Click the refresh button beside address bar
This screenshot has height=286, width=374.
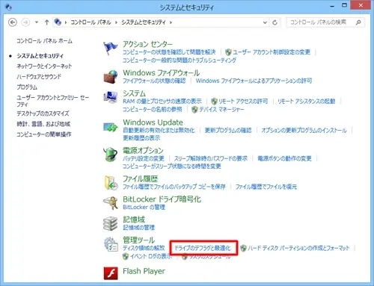click(275, 22)
